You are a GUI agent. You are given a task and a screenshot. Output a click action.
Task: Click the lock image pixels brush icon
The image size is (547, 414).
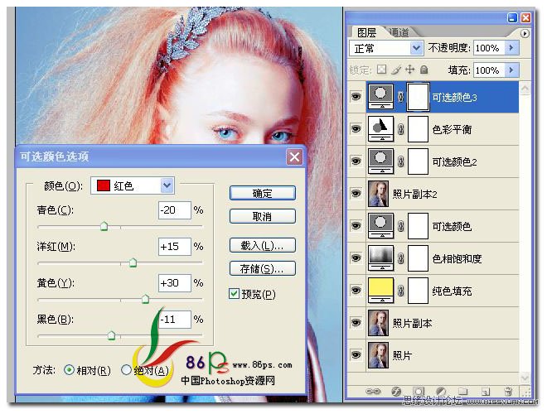click(x=395, y=70)
